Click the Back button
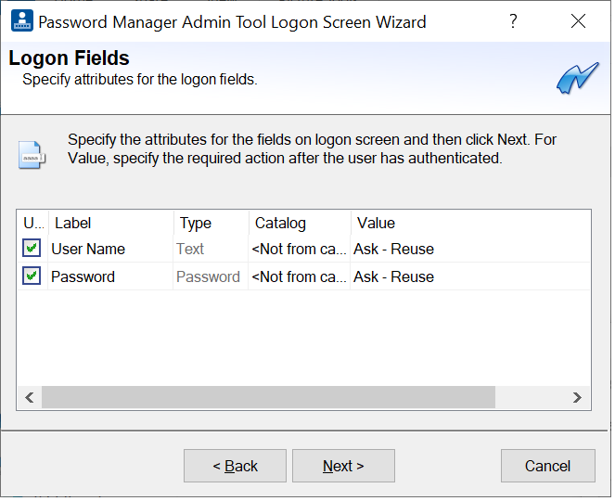The height and width of the screenshot is (501, 615). coord(235,466)
